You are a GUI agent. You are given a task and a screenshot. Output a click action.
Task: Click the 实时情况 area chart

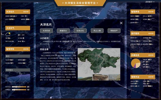(18, 78)
